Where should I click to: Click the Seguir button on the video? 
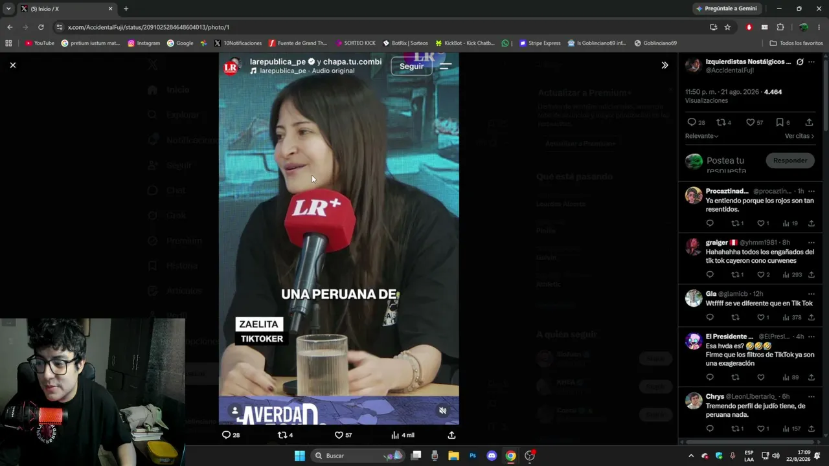[411, 66]
